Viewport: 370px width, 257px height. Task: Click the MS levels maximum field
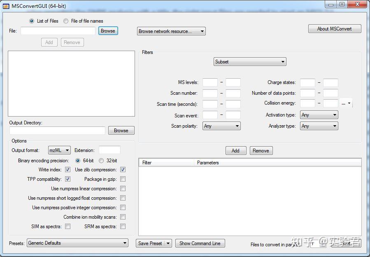[233, 82]
